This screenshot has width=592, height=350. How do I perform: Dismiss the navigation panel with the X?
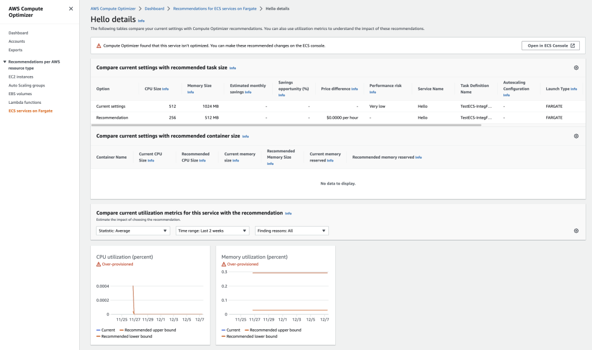[x=71, y=9]
